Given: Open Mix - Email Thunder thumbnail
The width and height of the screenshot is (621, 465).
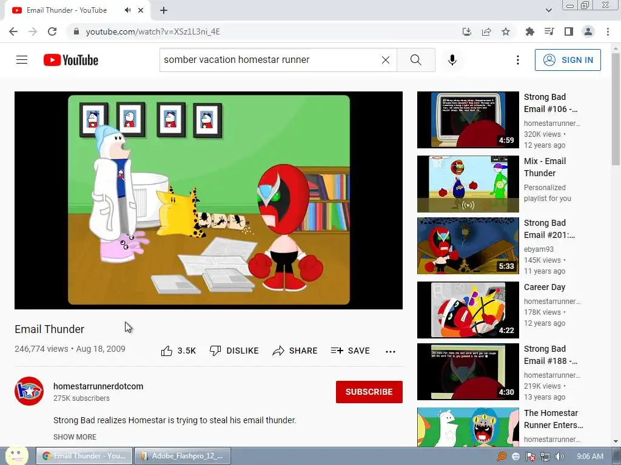Looking at the screenshot, I should (x=468, y=184).
